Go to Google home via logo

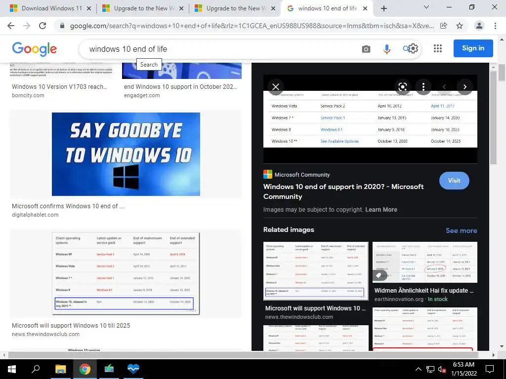34,49
